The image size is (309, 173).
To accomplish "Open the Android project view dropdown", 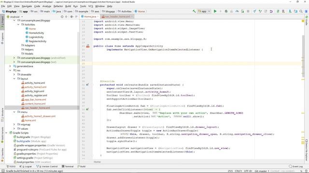I will [x=15, y=17].
